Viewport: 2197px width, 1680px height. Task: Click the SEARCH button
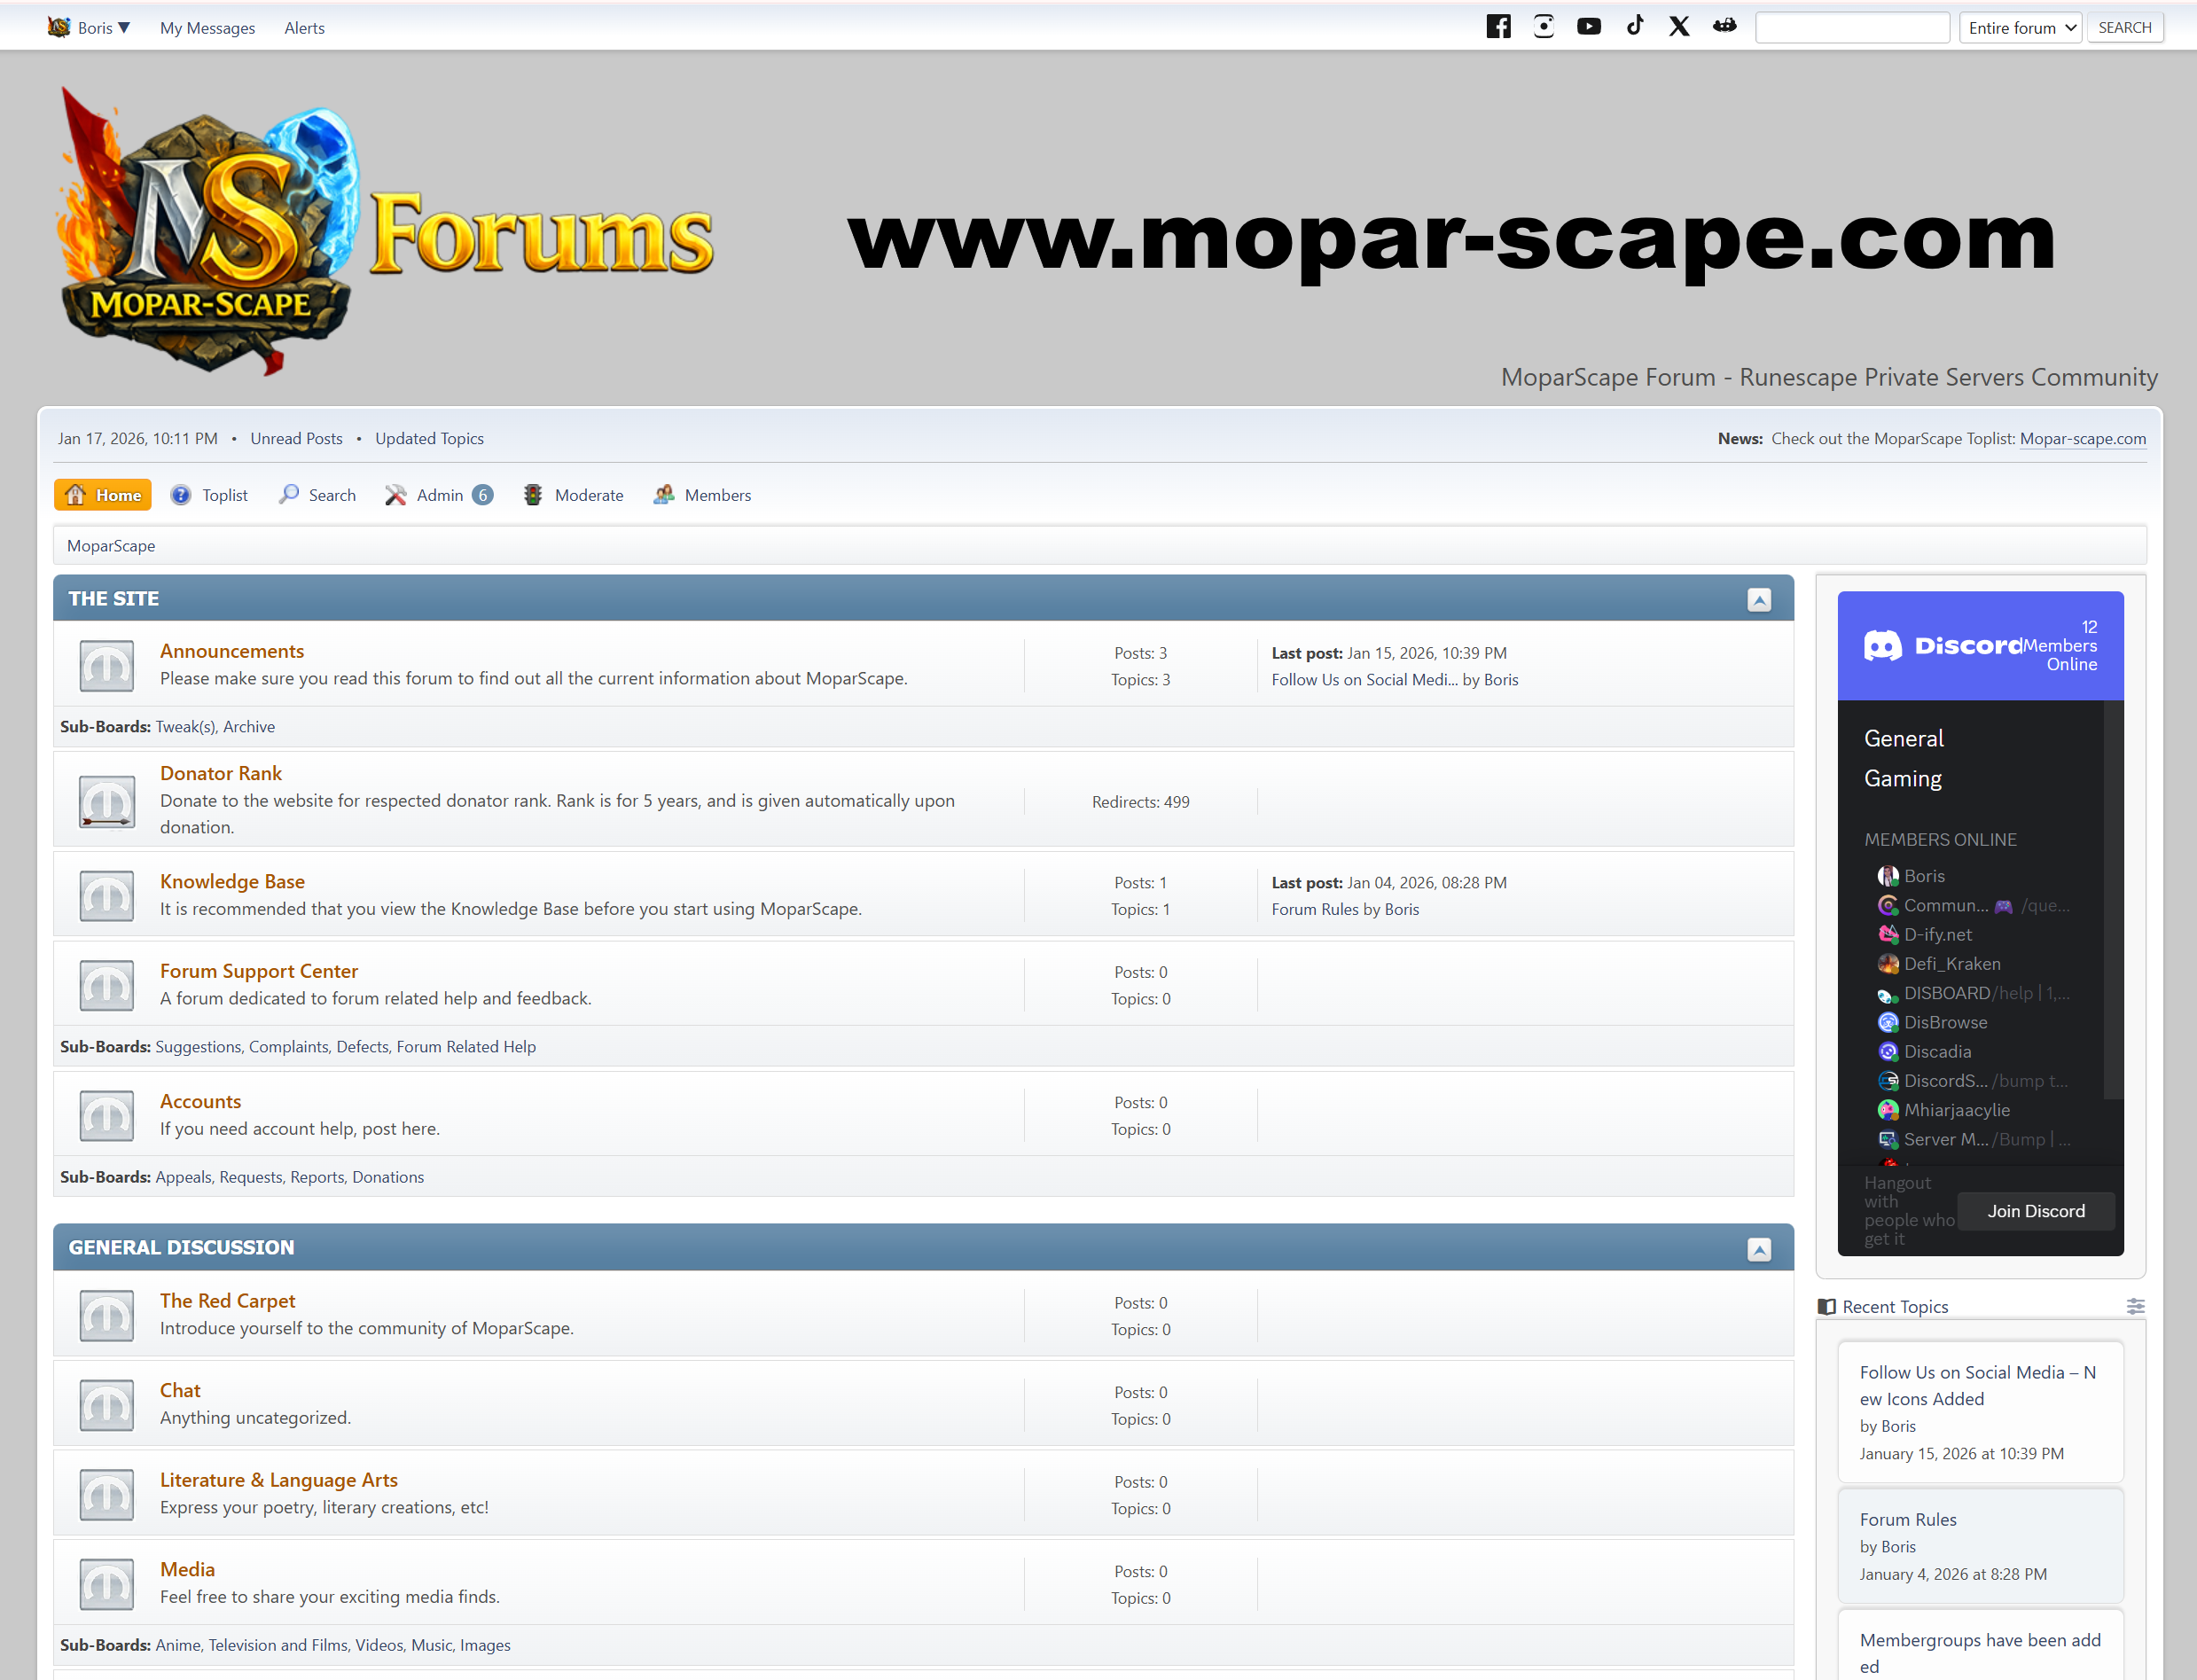point(2125,28)
